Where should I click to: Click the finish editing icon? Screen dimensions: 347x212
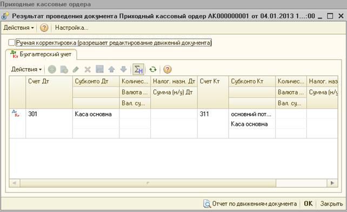tap(99, 69)
